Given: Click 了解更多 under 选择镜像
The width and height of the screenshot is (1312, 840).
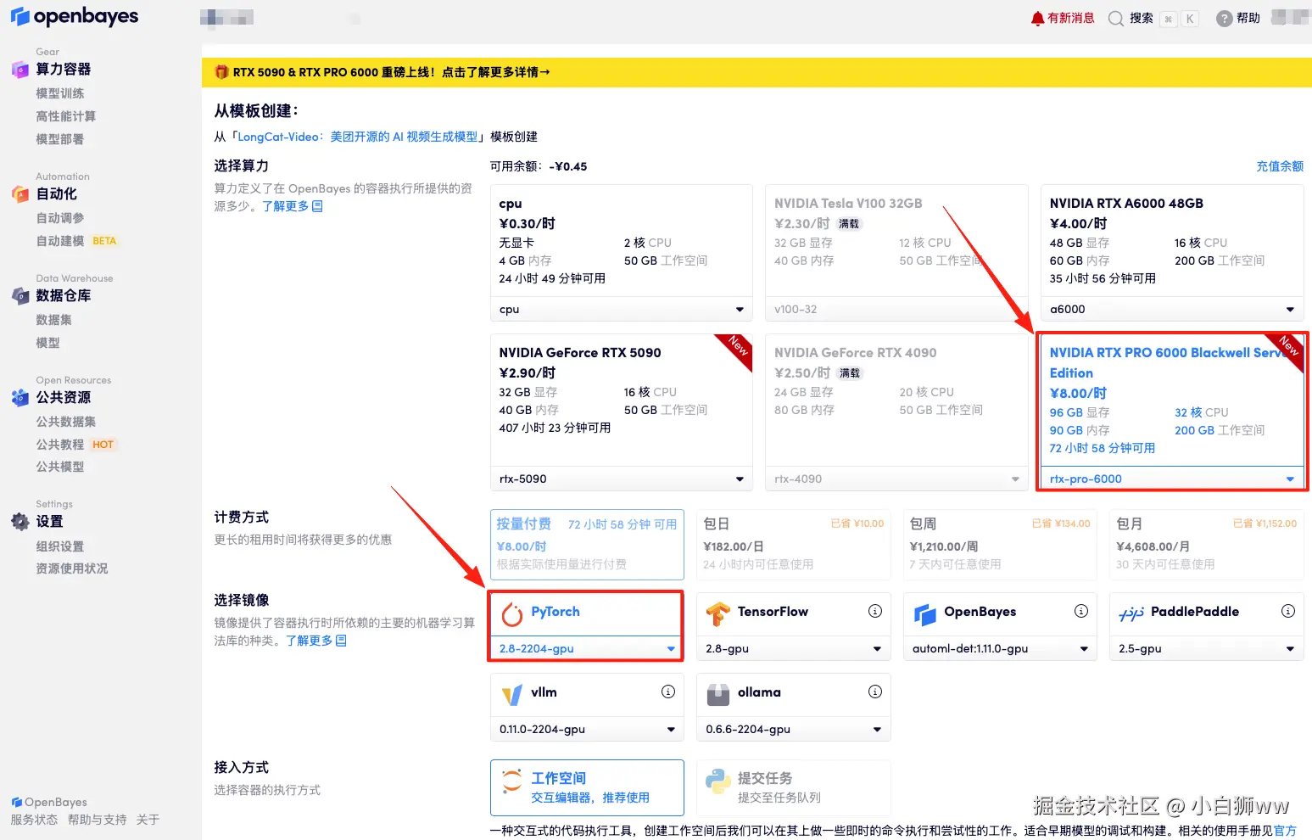Looking at the screenshot, I should (x=309, y=641).
